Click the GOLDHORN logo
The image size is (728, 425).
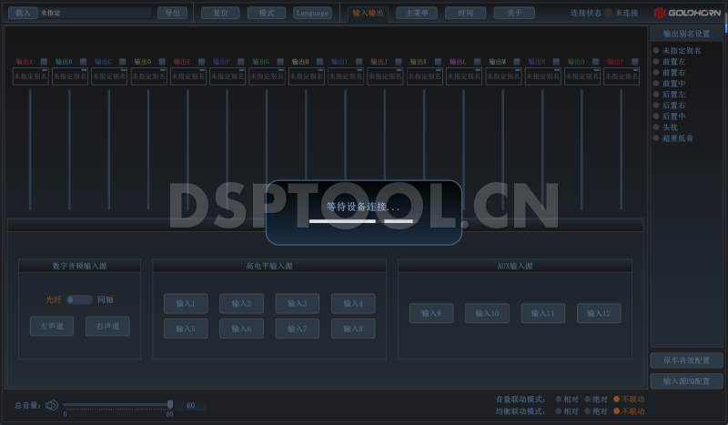coord(687,13)
